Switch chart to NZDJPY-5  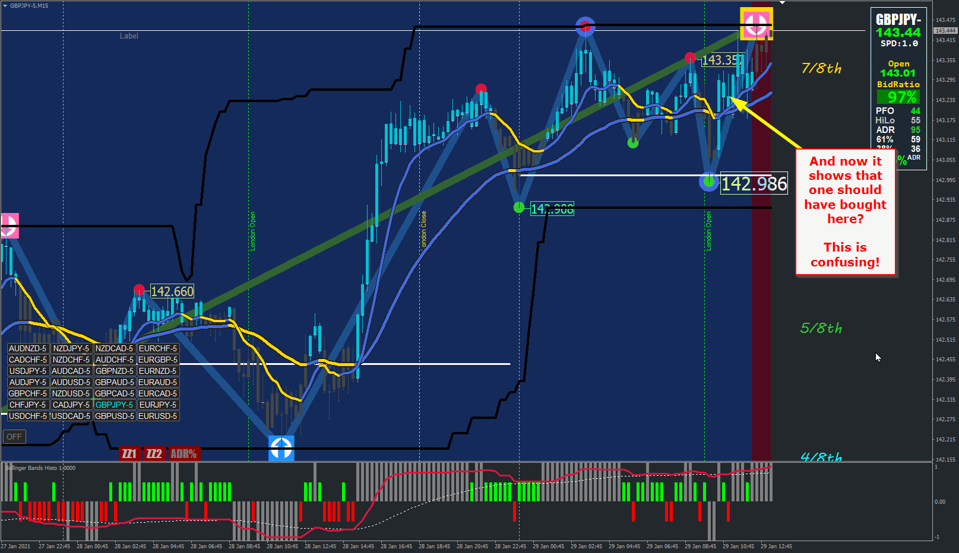coord(71,348)
